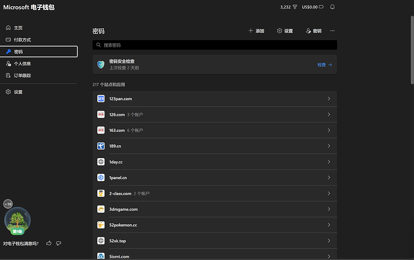
Task: Click the 检查 link for password check
Action: click(x=325, y=65)
